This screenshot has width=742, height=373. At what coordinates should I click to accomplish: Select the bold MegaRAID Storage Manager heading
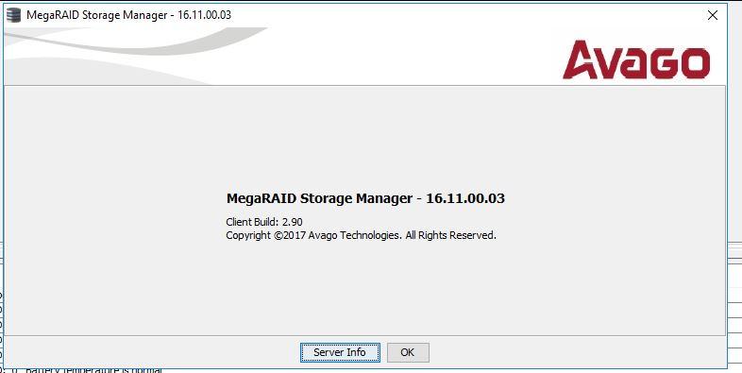pyautogui.click(x=319, y=198)
